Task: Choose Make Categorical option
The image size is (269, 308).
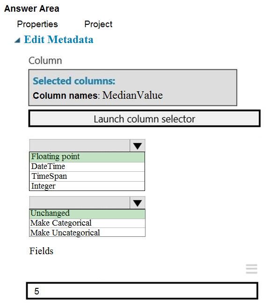Action: 87,223
